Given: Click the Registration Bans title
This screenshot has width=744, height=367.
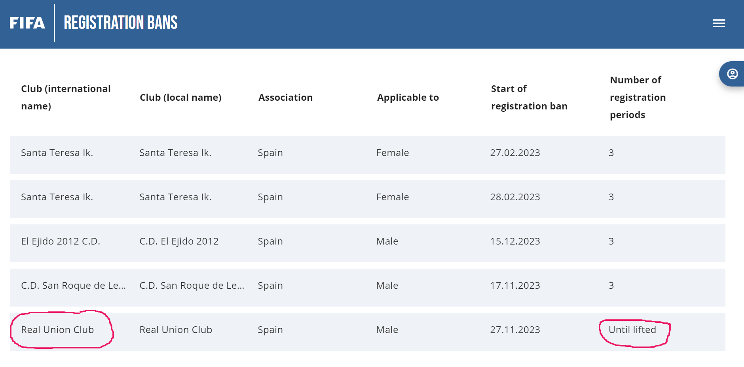Looking at the screenshot, I should tap(121, 23).
